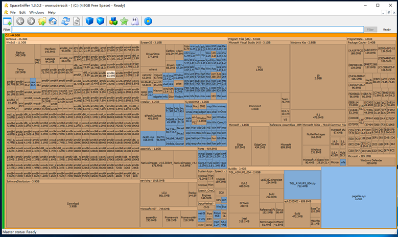Focus the Filter text input field
Image resolution: width=398 pixels, height=237 pixels.
pyautogui.click(x=188, y=30)
